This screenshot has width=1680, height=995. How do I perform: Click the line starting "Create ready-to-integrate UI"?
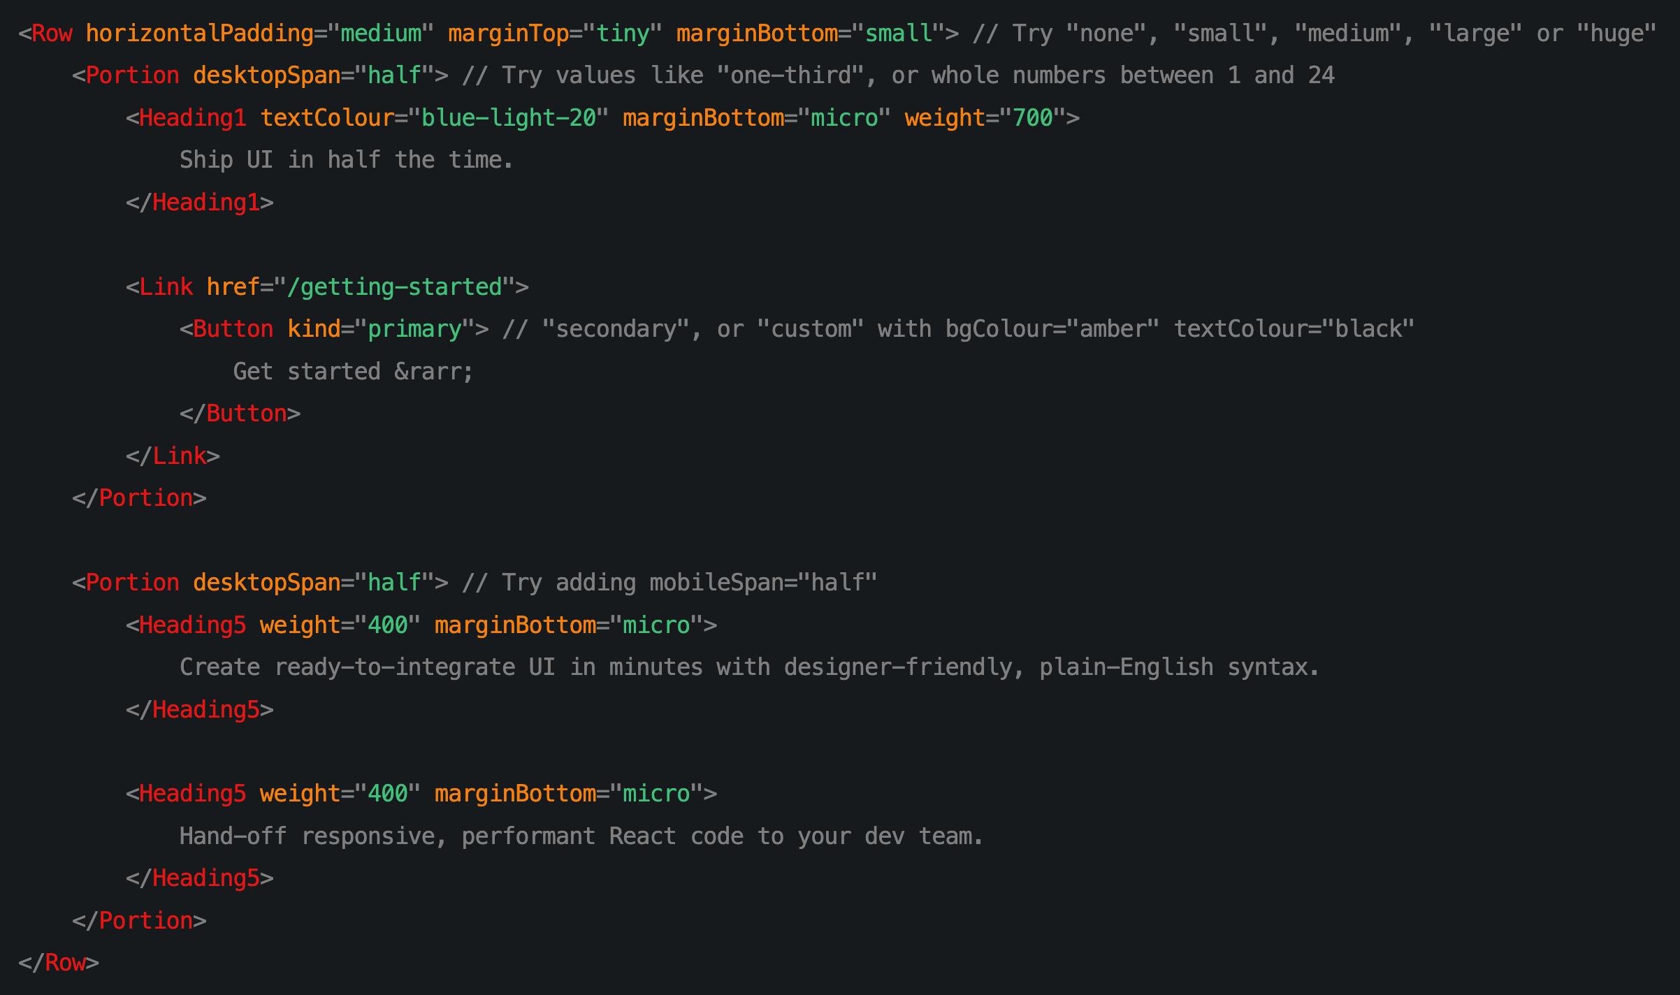[x=748, y=667]
